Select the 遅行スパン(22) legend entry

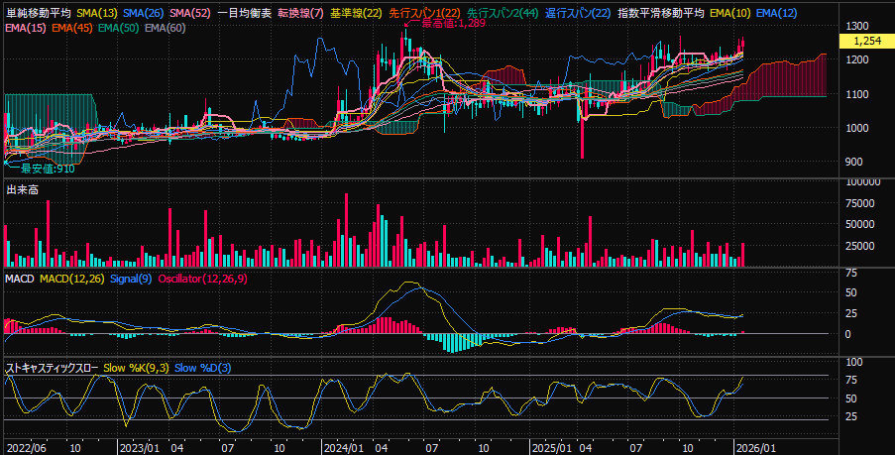click(x=578, y=13)
